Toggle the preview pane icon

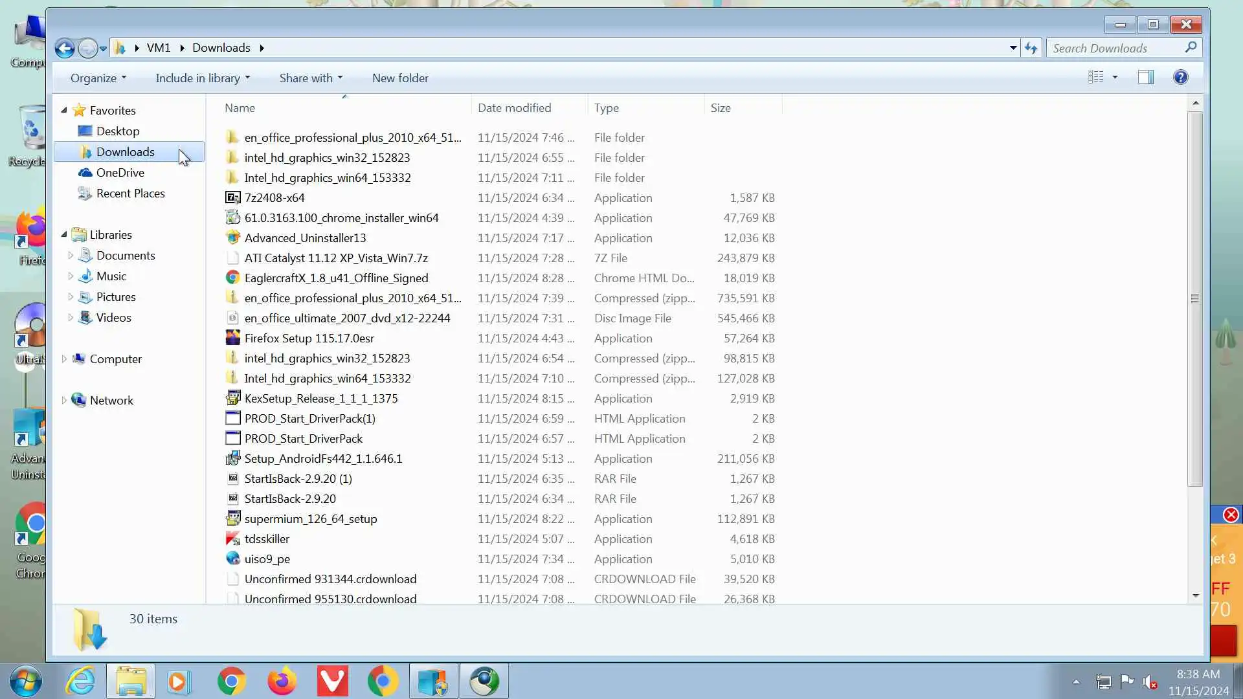[1145, 78]
